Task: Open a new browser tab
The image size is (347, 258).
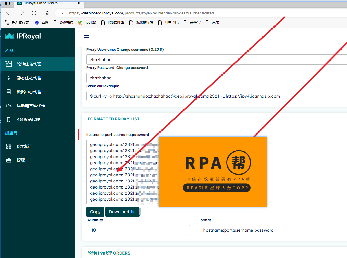Action: coord(89,3)
